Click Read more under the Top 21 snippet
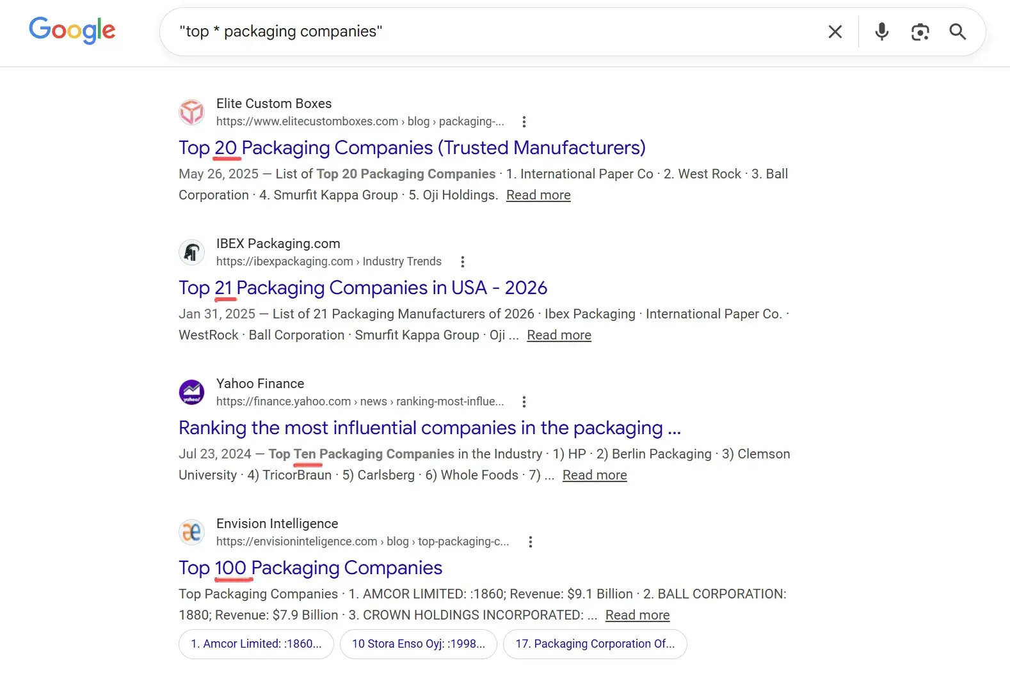This screenshot has width=1010, height=679. pos(558,335)
